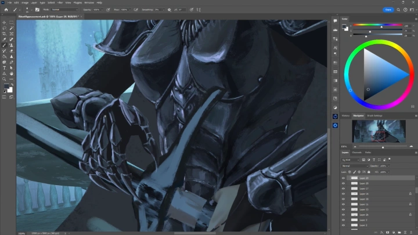Select the Brush tool in the toolbox
This screenshot has width=418, height=235.
[4, 45]
